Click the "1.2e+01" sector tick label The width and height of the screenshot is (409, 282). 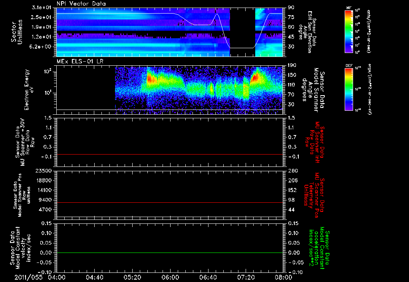coord(42,37)
